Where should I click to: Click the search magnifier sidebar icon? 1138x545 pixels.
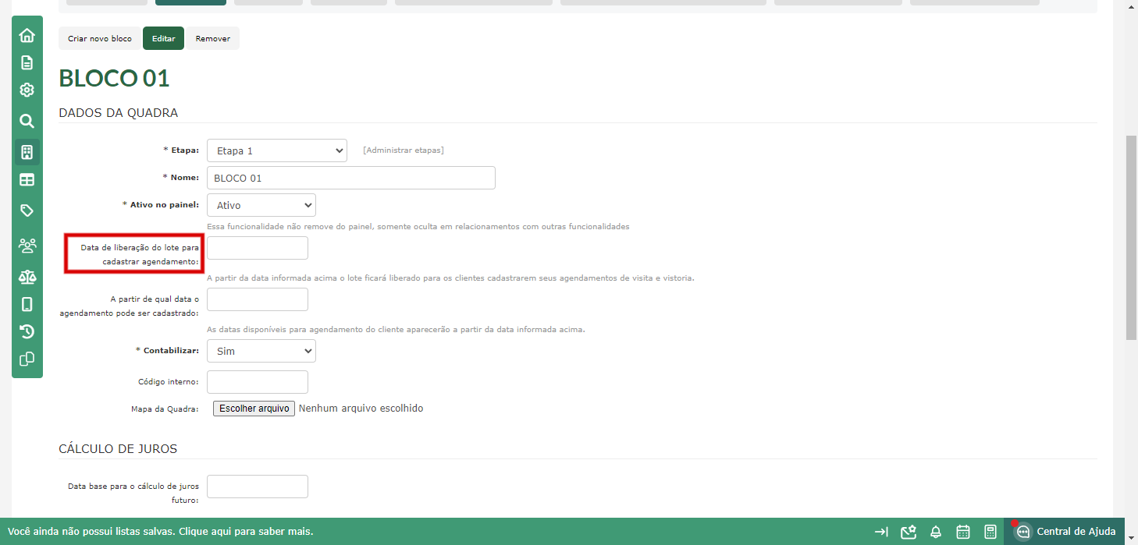click(27, 121)
